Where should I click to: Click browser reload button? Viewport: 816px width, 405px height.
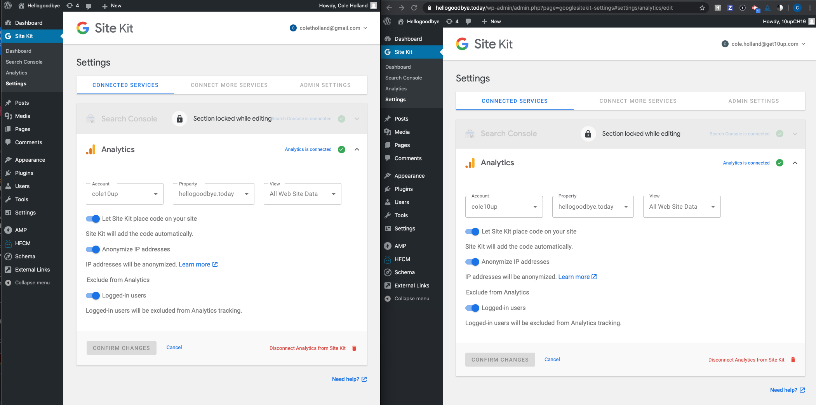coord(414,8)
